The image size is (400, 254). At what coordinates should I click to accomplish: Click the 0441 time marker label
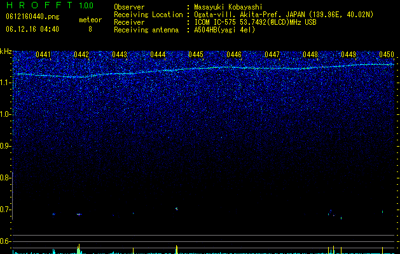point(43,55)
